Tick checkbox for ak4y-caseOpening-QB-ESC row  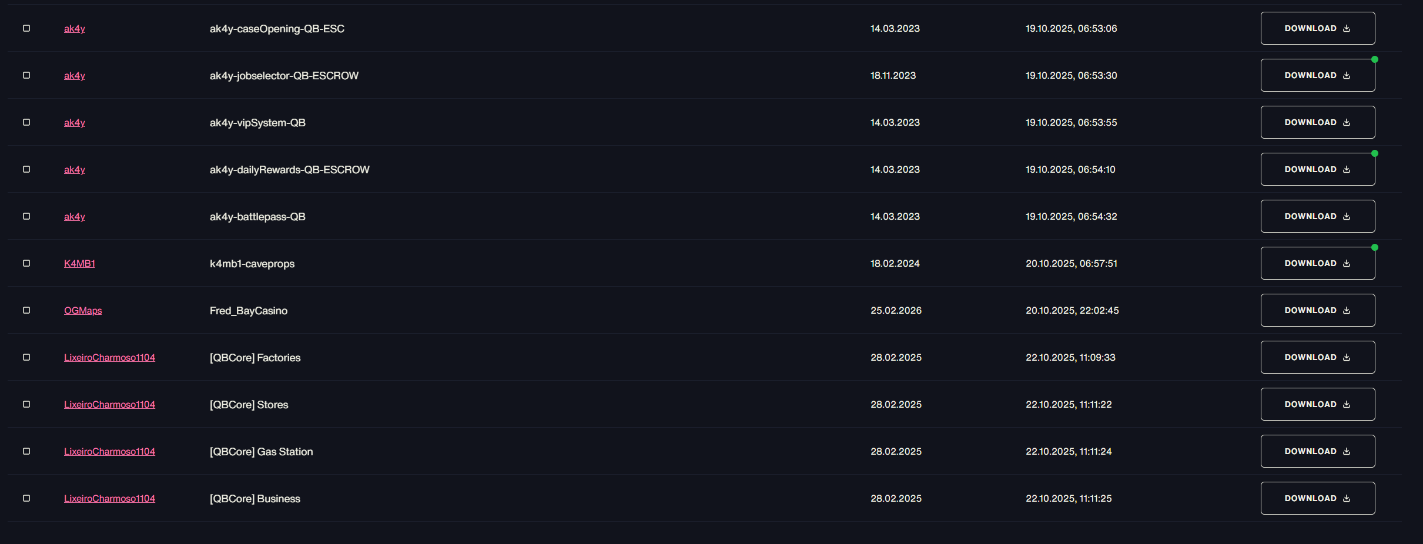[x=26, y=28]
